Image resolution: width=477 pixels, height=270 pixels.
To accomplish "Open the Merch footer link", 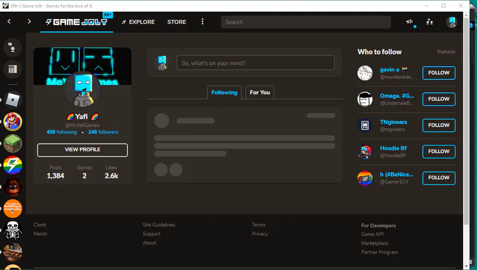I will 40,234.
